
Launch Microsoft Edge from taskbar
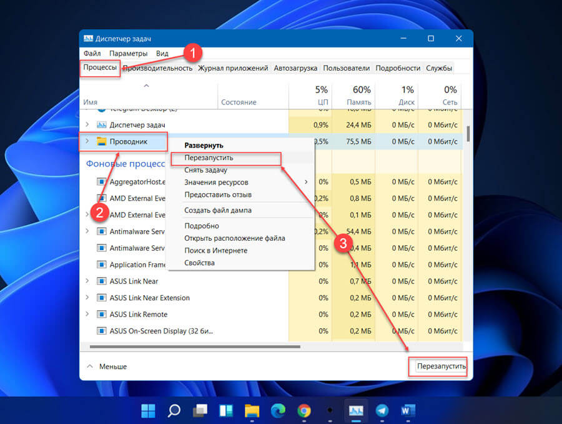[x=278, y=411]
